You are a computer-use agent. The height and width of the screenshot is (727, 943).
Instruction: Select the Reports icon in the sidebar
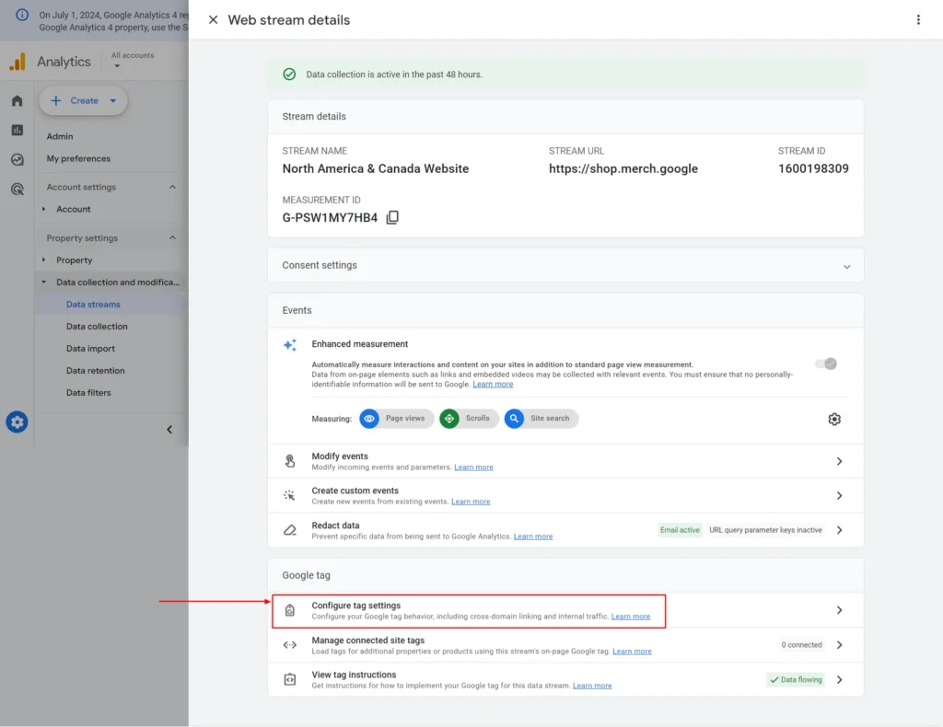pyautogui.click(x=16, y=130)
